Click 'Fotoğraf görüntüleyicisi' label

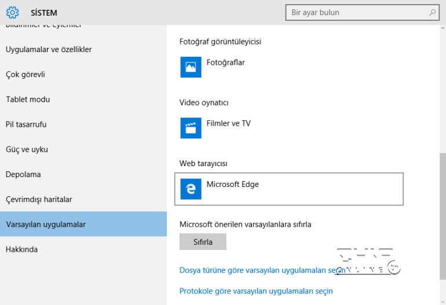coord(220,42)
